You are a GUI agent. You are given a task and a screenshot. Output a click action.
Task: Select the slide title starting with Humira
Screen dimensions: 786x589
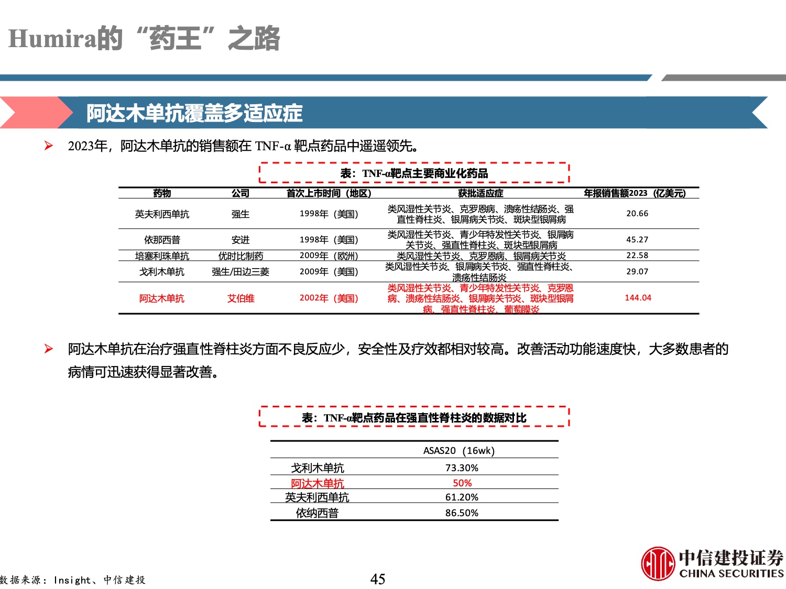click(x=145, y=39)
